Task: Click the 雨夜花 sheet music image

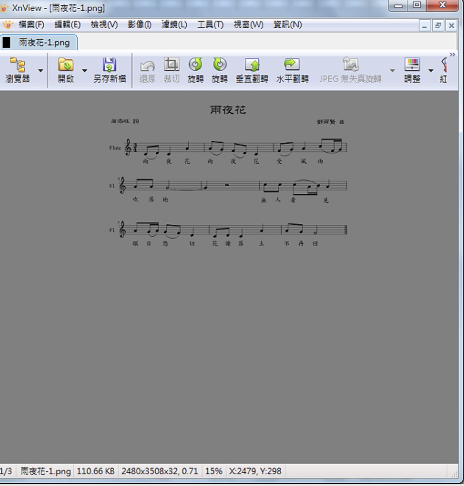Action: click(x=228, y=175)
